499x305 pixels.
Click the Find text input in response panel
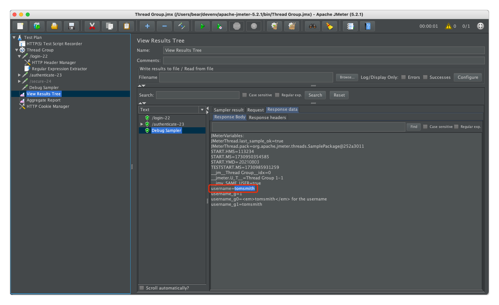point(308,127)
